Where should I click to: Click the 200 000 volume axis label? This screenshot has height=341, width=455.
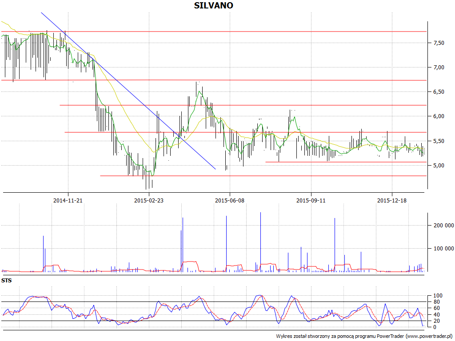[x=443, y=226]
